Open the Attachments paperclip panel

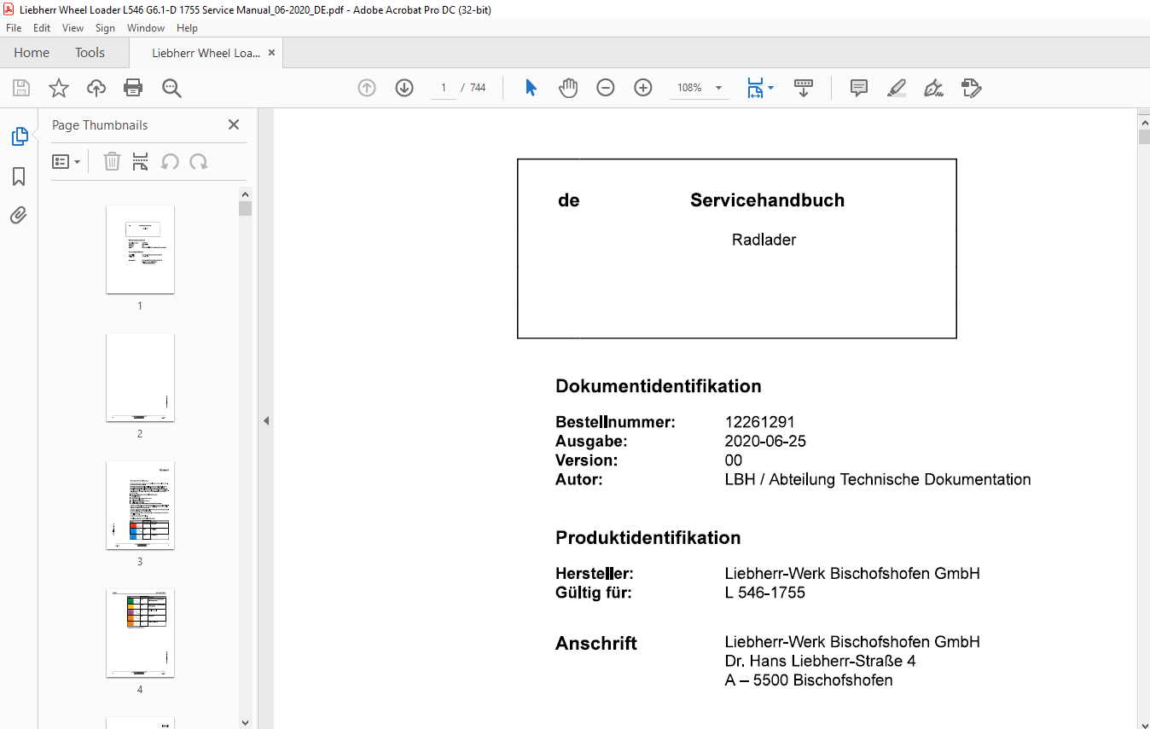tap(19, 215)
